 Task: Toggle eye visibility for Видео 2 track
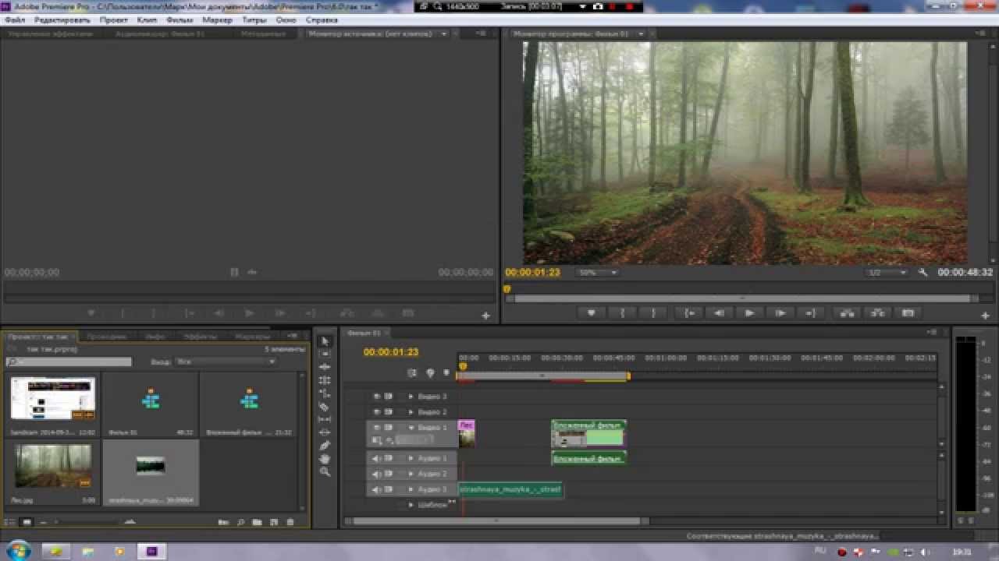pos(377,412)
